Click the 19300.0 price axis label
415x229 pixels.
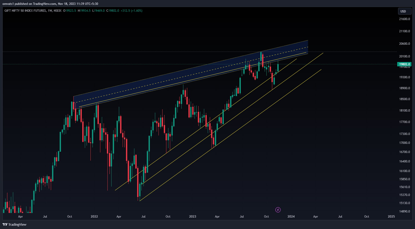pos(405,77)
